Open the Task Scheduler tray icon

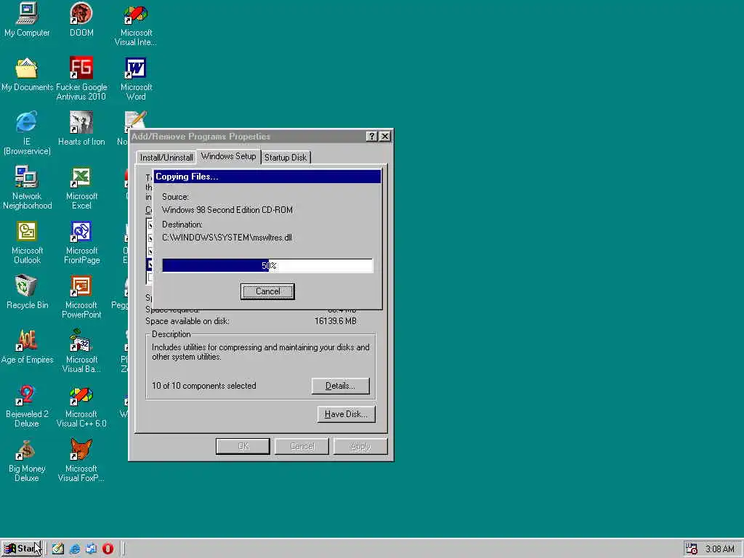tap(692, 549)
